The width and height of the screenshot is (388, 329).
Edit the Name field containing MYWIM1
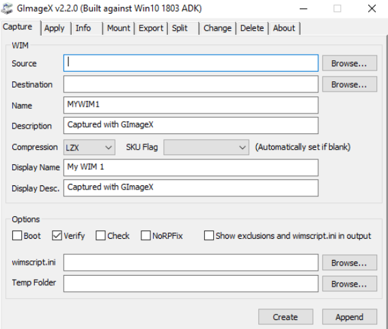[x=191, y=105]
